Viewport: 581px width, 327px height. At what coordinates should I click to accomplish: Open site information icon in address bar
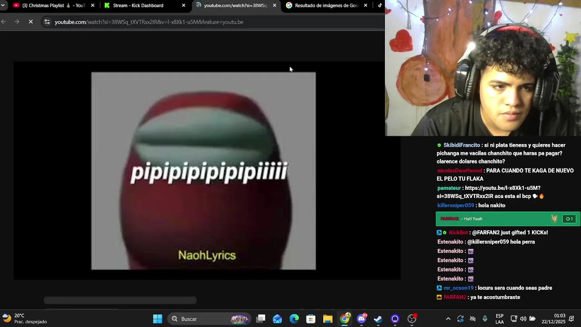tap(47, 22)
